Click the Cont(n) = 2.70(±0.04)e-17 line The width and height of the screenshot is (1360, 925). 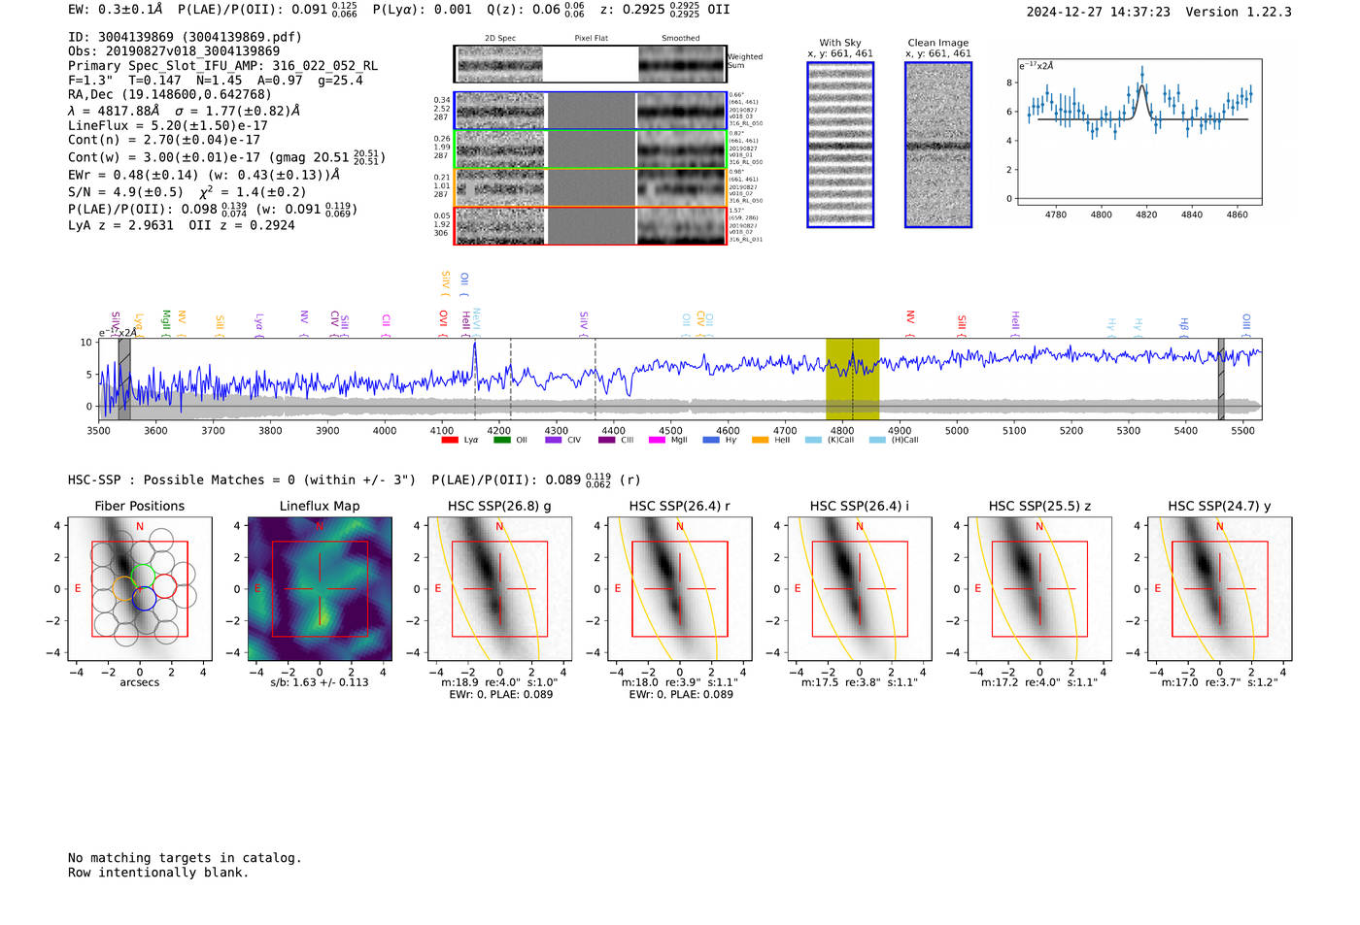[x=164, y=140]
